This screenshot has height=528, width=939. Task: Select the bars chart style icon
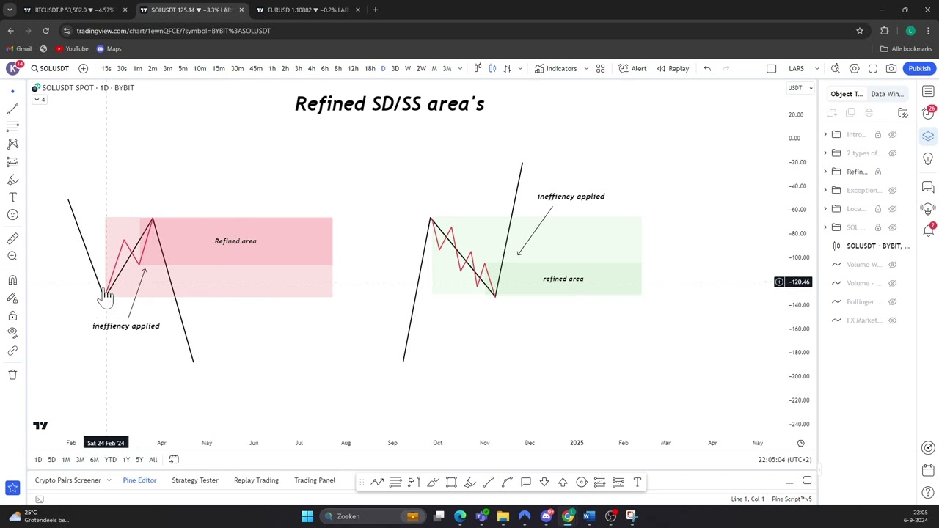(478, 68)
